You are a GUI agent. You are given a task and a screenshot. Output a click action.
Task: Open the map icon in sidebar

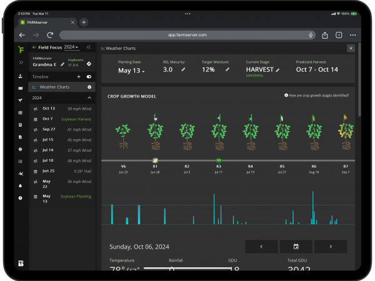(x=21, y=89)
